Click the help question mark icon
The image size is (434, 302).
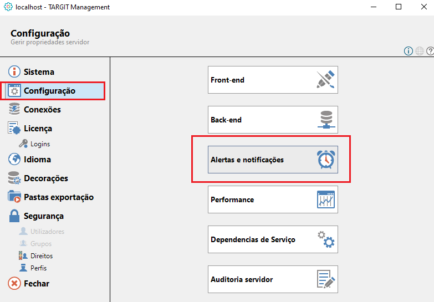pos(430,51)
